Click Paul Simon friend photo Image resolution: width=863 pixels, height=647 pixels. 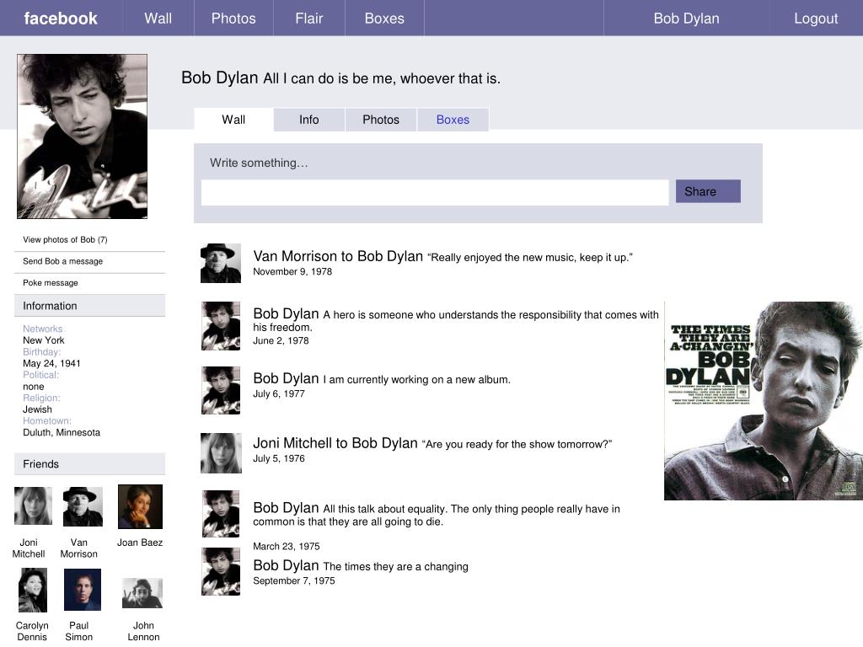coord(83,590)
